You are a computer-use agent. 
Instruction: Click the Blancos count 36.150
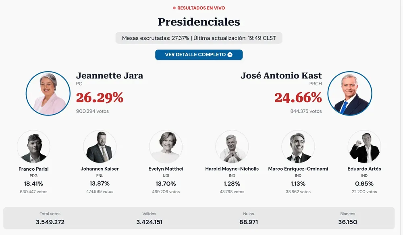(347, 221)
